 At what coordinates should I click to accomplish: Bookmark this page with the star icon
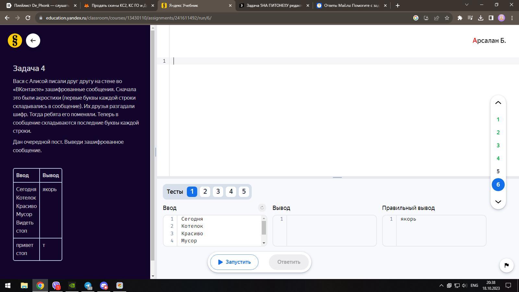(447, 18)
